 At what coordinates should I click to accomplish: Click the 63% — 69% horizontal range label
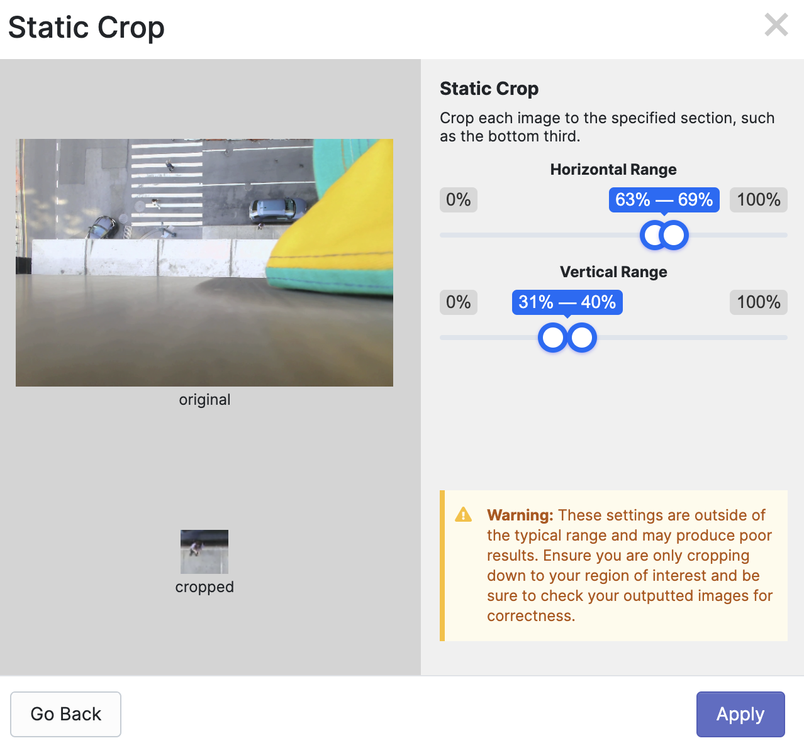point(664,200)
